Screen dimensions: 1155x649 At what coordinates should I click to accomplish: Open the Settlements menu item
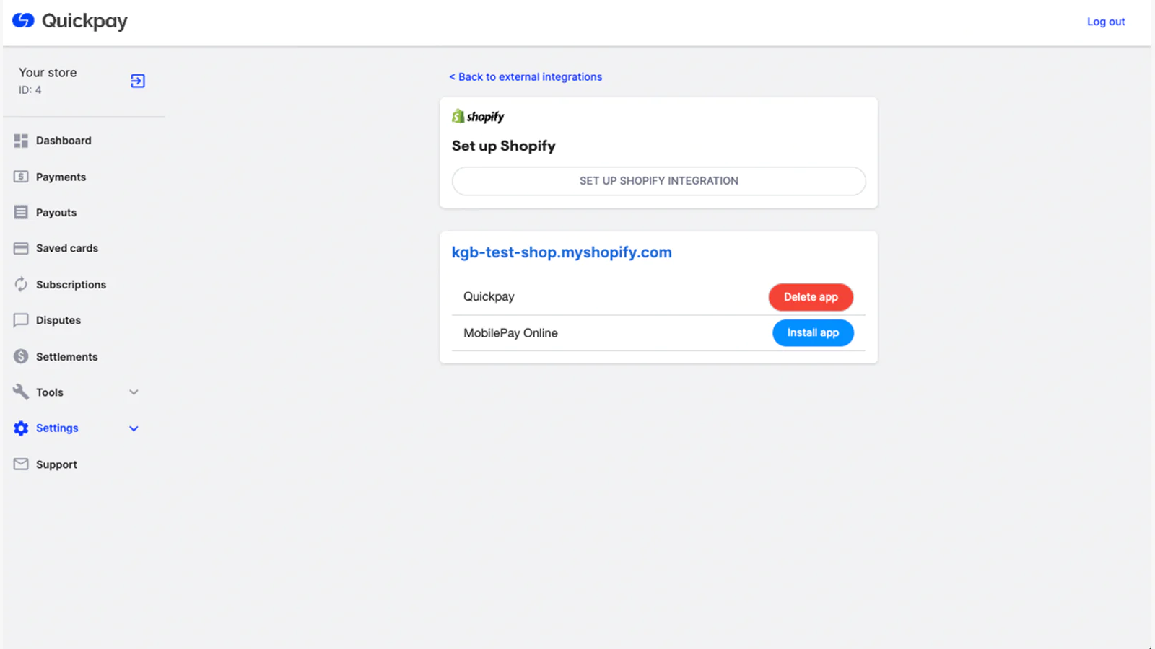click(66, 357)
